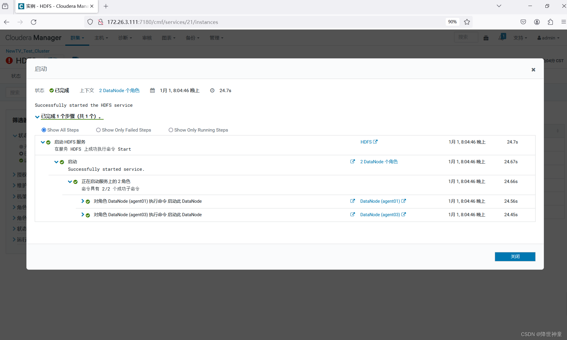Close the 实例 - HDFS browser tab
This screenshot has width=567, height=340.
pyautogui.click(x=92, y=6)
